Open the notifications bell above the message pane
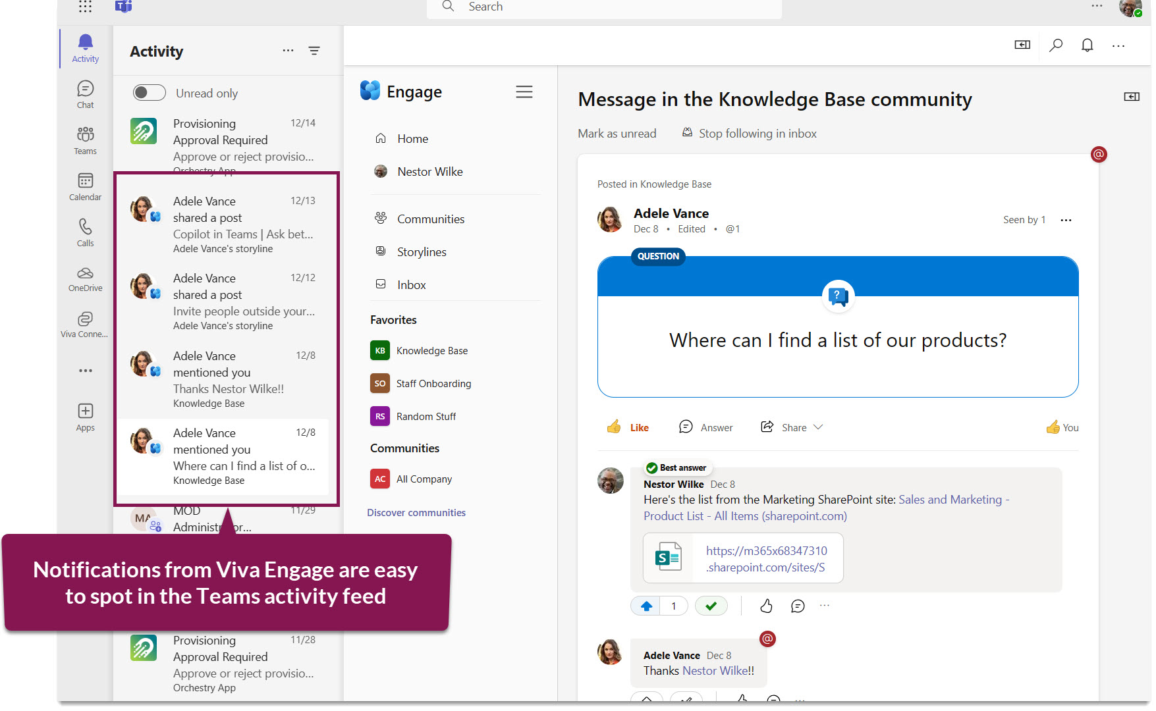Screen dimensions: 1156x711 1087,45
